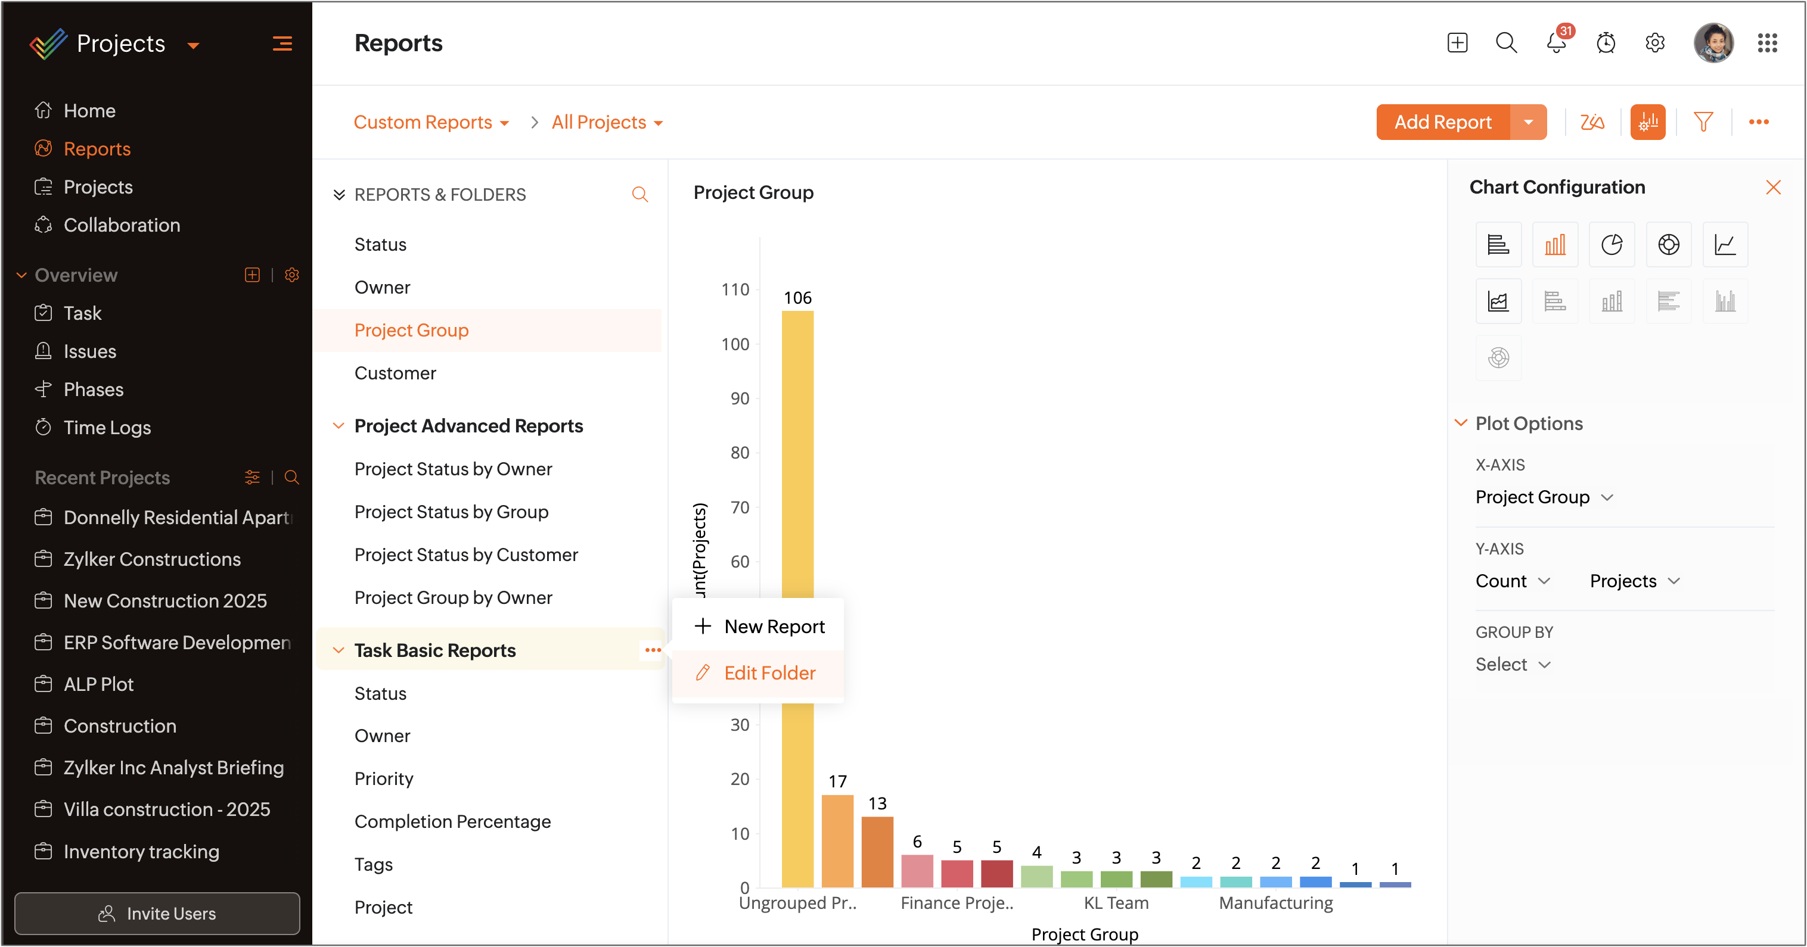Collapse all Reports & Folders toggle
This screenshot has height=947, width=1807.
tap(339, 194)
